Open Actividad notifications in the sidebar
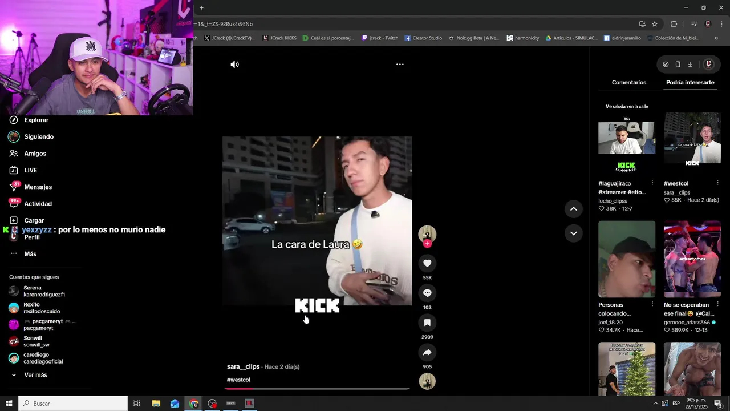 pos(38,204)
